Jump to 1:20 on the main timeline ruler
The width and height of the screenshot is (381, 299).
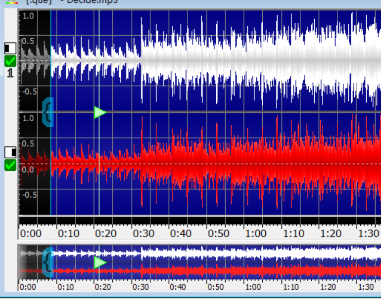point(331,233)
